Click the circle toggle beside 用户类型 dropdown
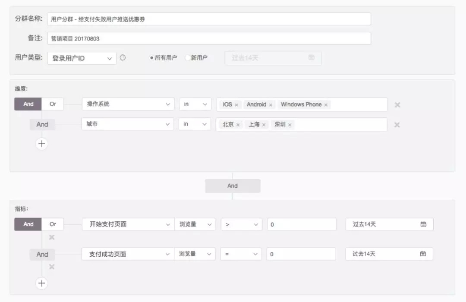 124,57
